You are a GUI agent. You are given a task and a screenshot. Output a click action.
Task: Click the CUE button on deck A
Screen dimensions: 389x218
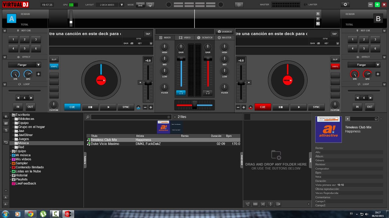pyautogui.click(x=72, y=107)
